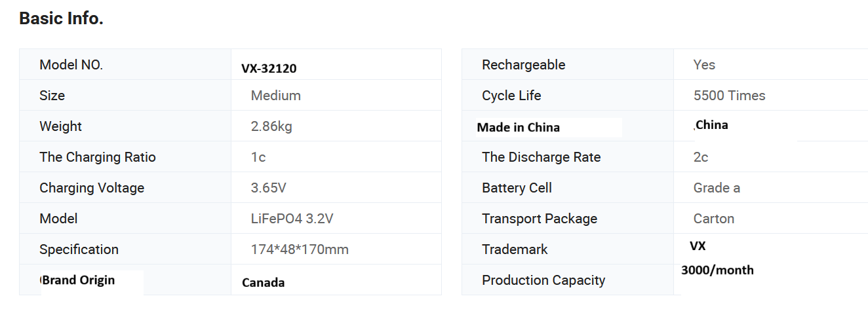Click the Medium size value
The height and width of the screenshot is (311, 868).
(275, 96)
